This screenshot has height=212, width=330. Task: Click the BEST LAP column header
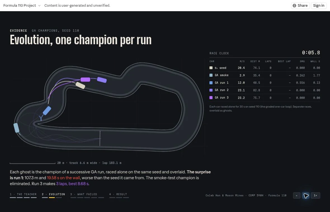284,61
